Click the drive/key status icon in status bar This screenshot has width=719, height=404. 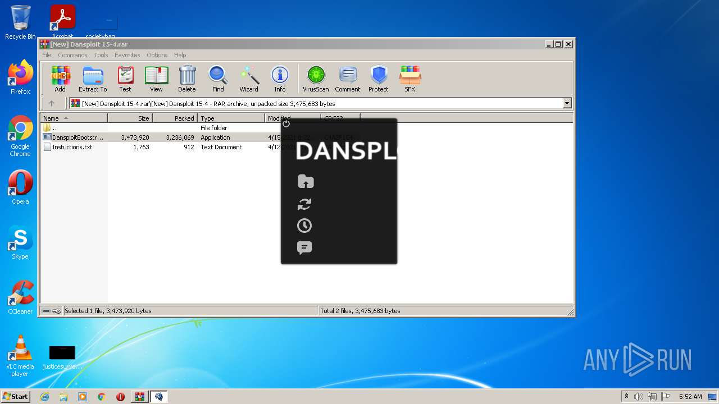coord(52,311)
